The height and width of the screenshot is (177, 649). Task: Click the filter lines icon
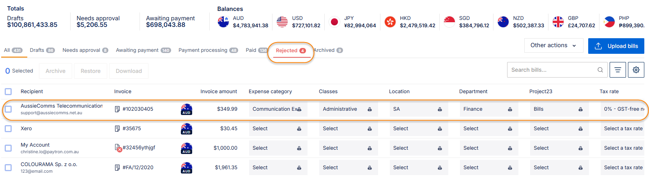(617, 70)
